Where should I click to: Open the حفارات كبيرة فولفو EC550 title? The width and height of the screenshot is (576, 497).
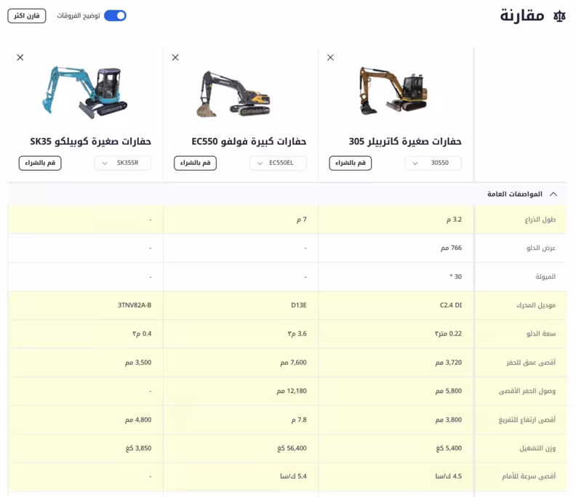[249, 141]
